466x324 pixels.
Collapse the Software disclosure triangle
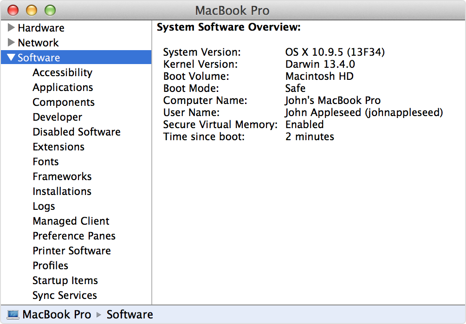(11, 58)
